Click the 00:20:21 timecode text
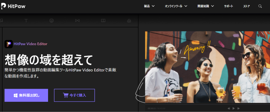Viewport: 270px width, 112px height. (152, 108)
